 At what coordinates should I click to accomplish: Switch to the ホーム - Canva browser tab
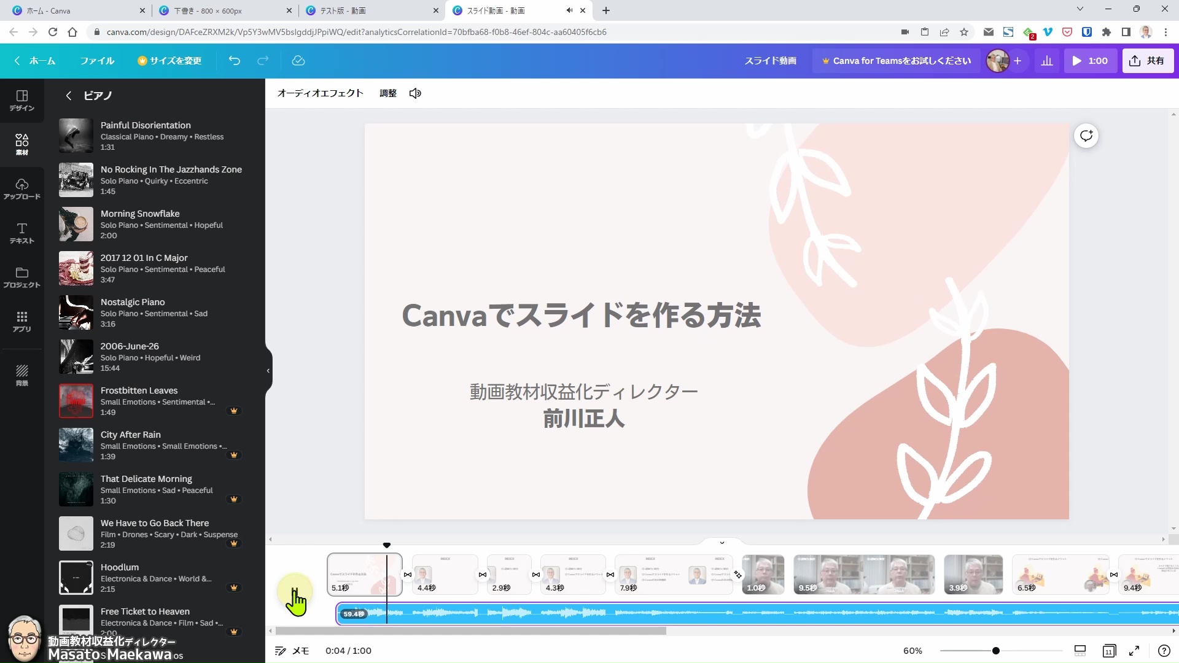coord(78,10)
